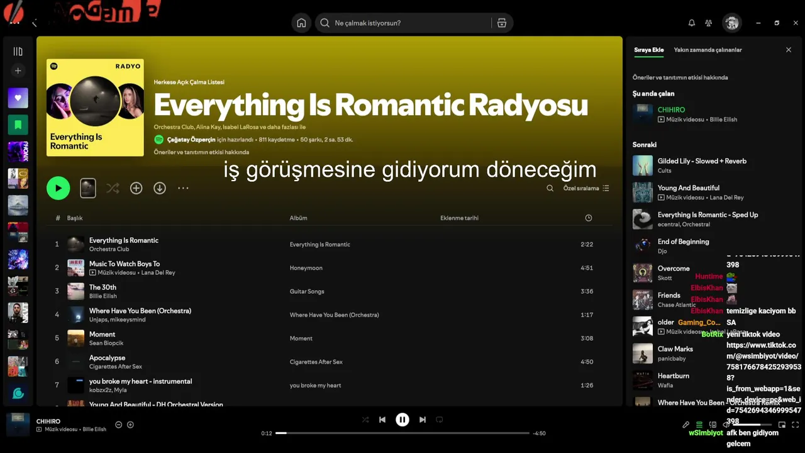Play Gilded Lily - Slowed + Reverb from queue
This screenshot has width=805, height=453.
702,165
